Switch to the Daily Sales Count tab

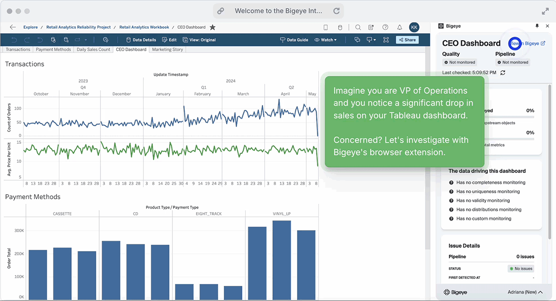pos(94,49)
